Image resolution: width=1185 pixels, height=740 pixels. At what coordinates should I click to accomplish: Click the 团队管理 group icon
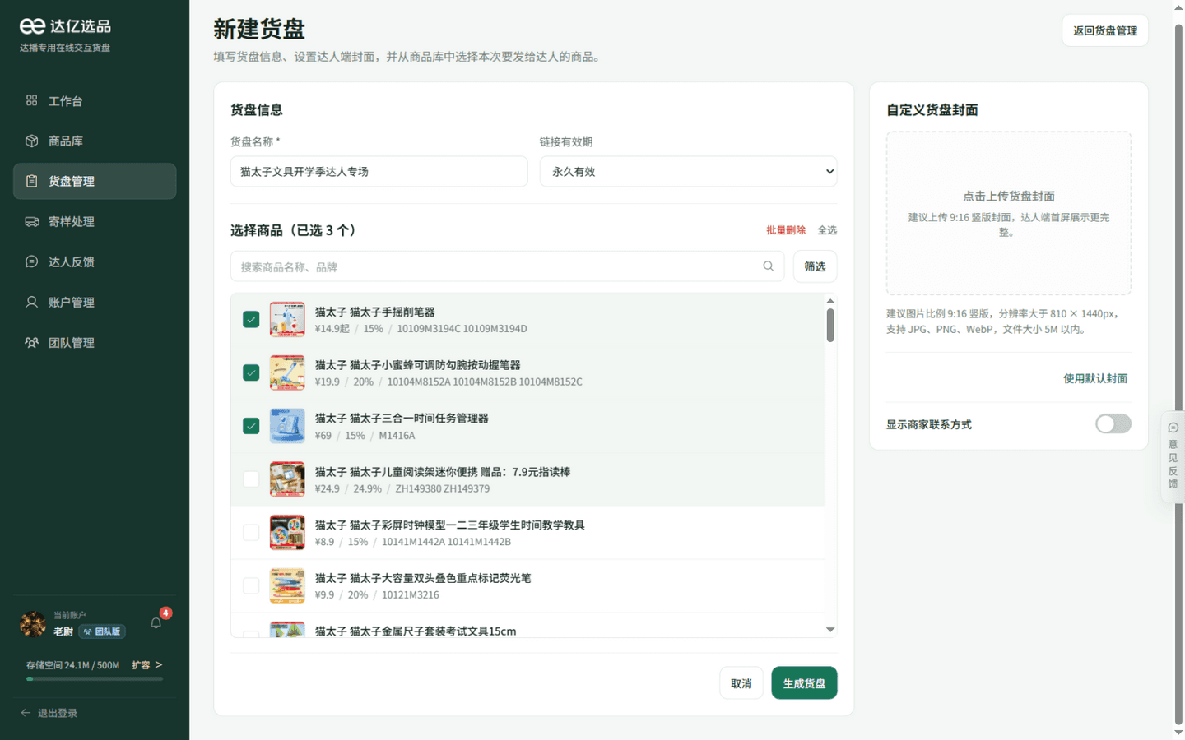coord(31,342)
